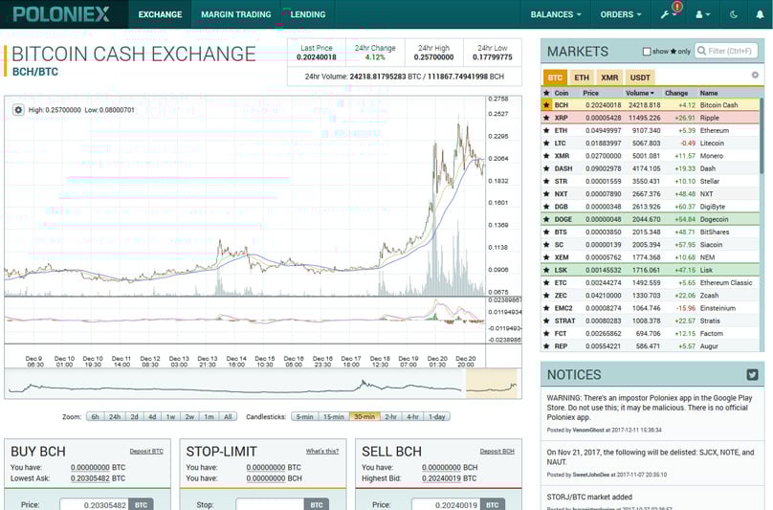Open the wrench tools menu icon
Image resolution: width=773 pixels, height=510 pixels.
point(665,14)
